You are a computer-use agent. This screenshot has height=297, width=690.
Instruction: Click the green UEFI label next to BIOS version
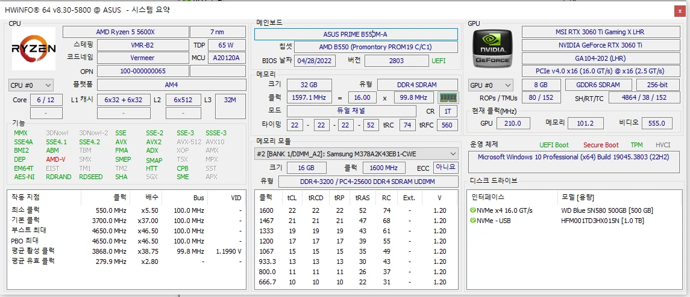tap(439, 61)
